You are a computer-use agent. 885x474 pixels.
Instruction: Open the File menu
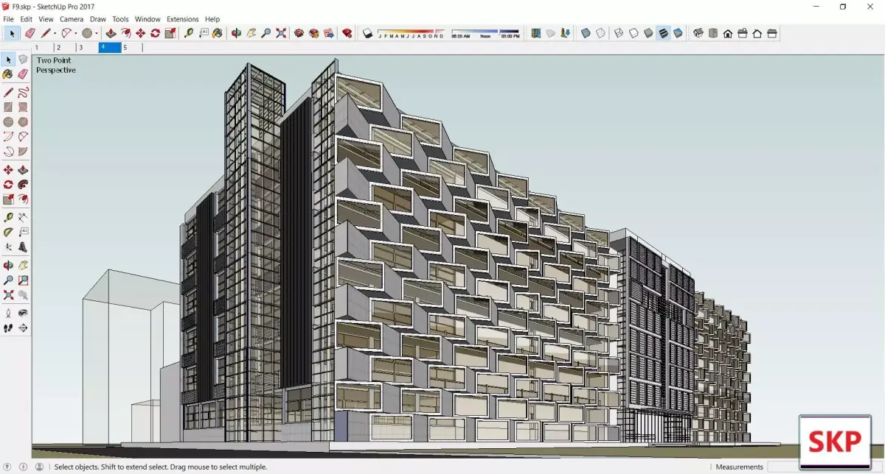pyautogui.click(x=9, y=19)
